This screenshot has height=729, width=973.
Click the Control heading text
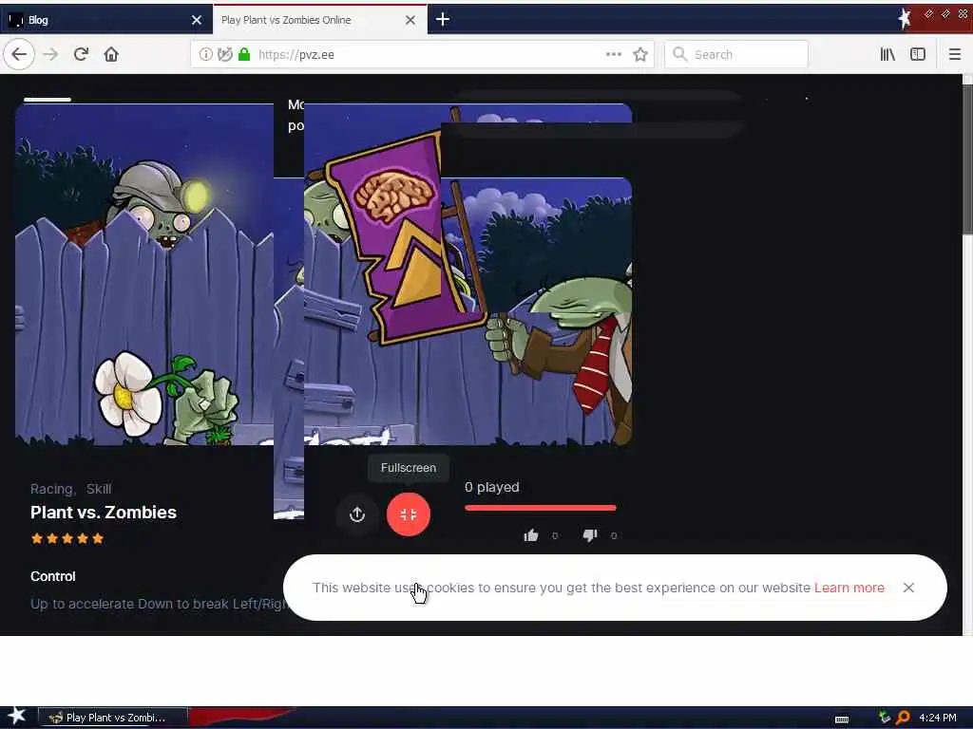[53, 576]
